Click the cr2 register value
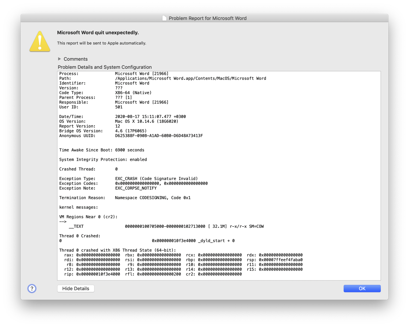The height and width of the screenshot is (327, 409). click(220, 274)
